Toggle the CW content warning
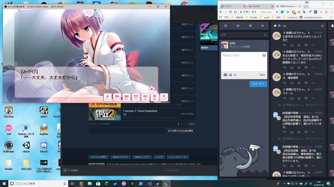The width and height of the screenshot is (334, 187). [235, 75]
